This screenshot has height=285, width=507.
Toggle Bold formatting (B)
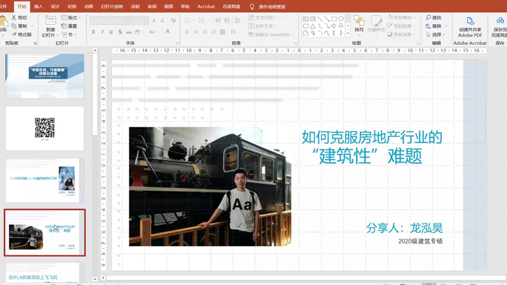93,32
